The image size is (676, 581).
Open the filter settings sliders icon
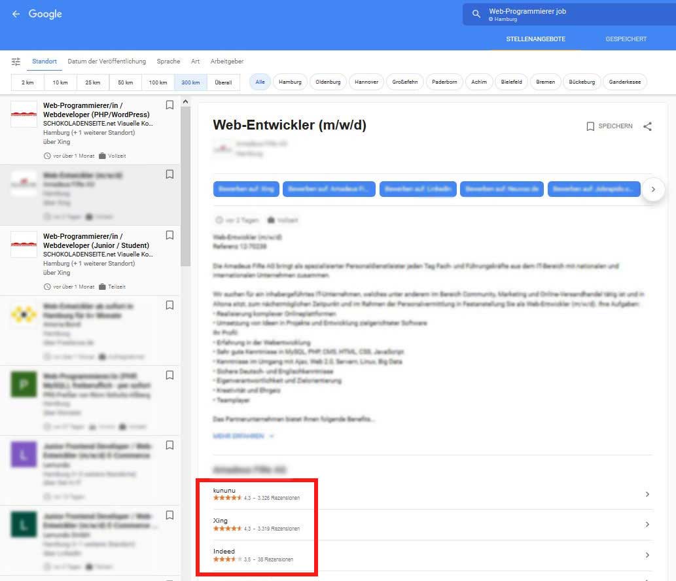pyautogui.click(x=17, y=61)
